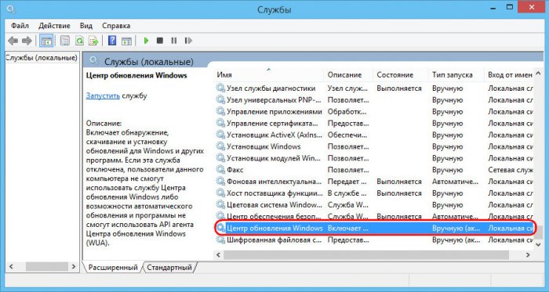The height and width of the screenshot is (292, 549).
Task: Stop the service with square icon
Action: coord(160,41)
